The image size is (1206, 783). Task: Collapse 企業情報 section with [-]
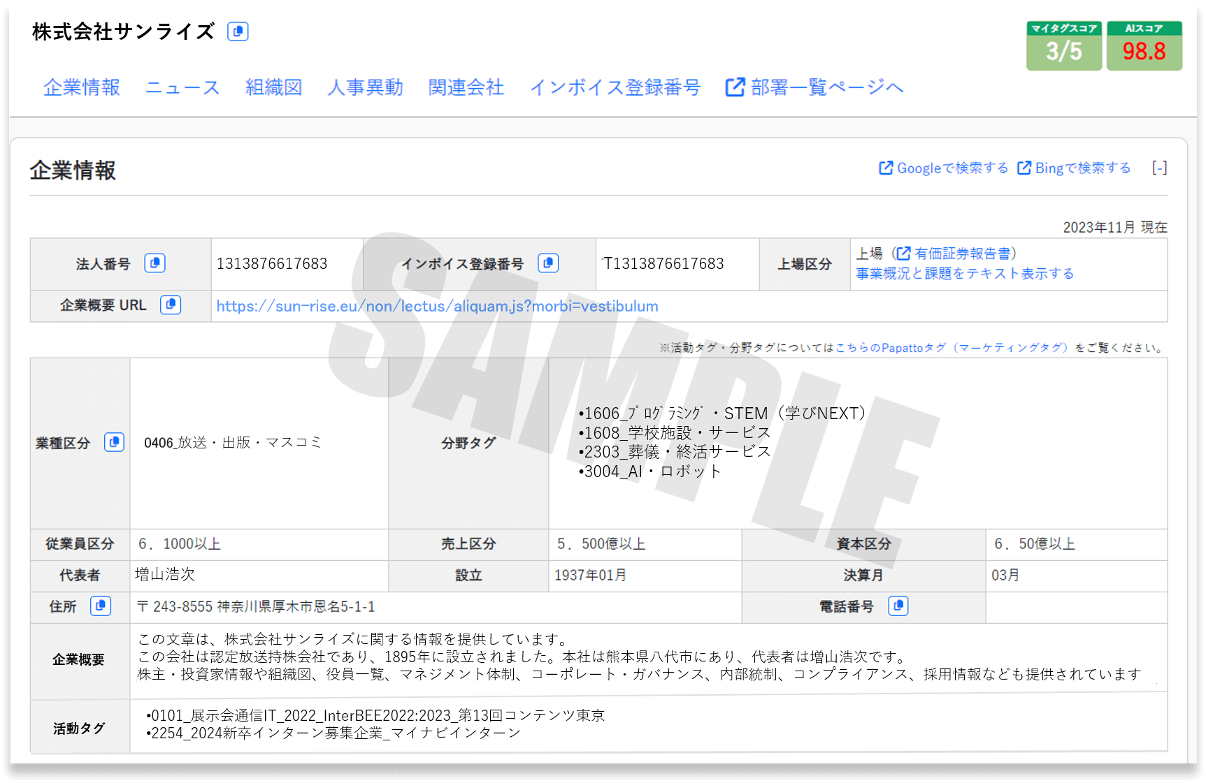point(1159,168)
